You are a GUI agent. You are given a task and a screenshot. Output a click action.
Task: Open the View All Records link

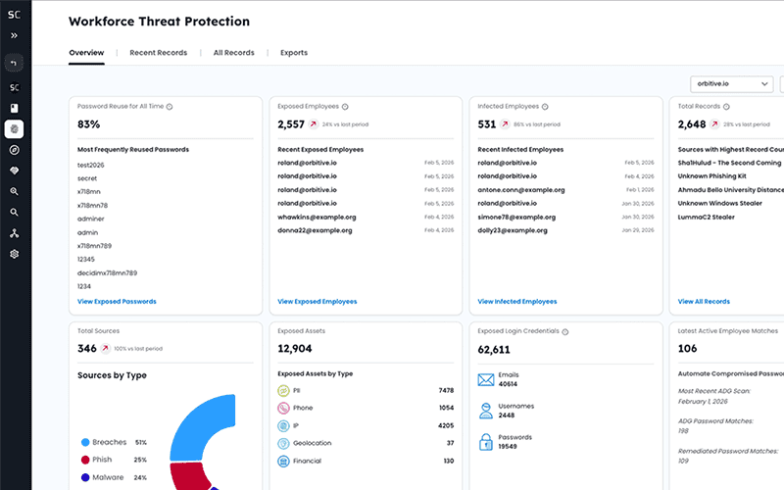[x=704, y=302]
